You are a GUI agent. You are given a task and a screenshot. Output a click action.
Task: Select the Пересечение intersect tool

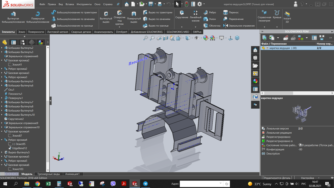pos(233,19)
